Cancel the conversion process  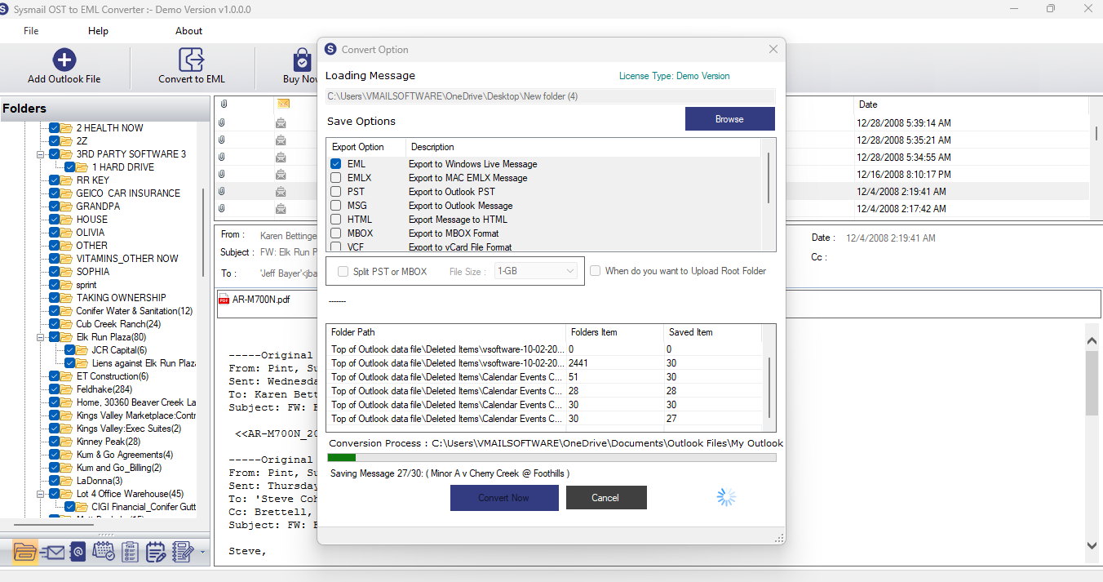pyautogui.click(x=606, y=498)
